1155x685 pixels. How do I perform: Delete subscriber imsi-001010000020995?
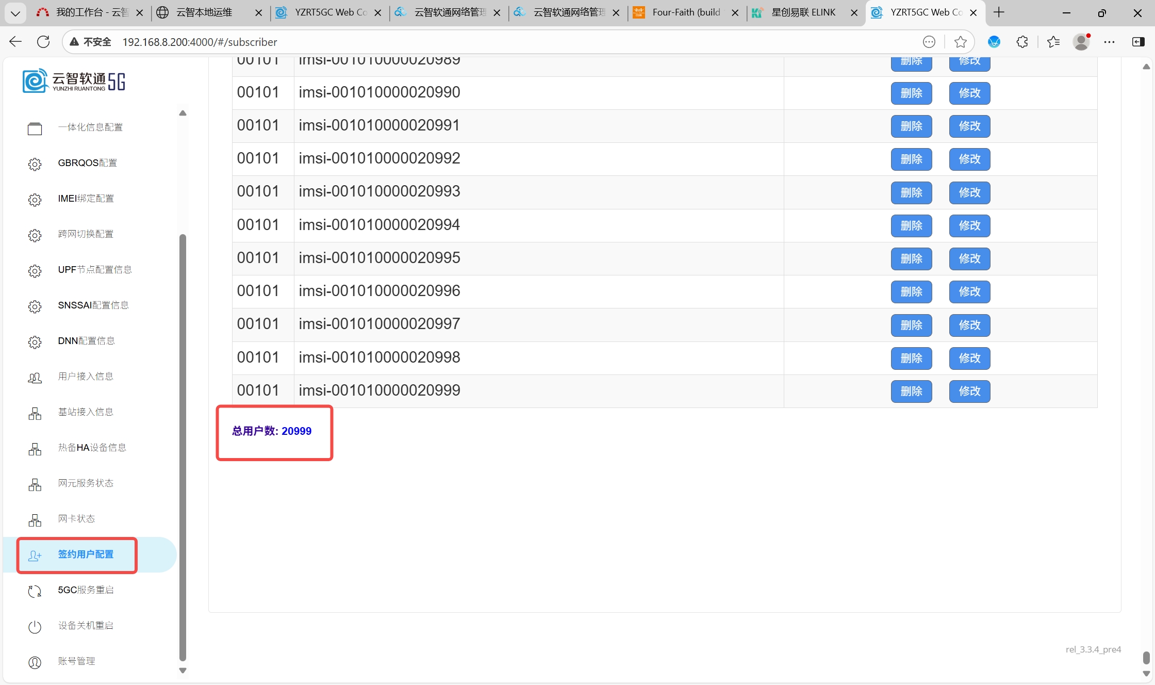911,258
